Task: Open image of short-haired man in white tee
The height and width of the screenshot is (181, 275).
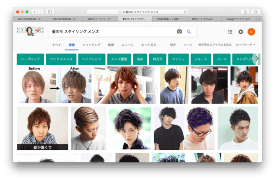Action: (238, 128)
